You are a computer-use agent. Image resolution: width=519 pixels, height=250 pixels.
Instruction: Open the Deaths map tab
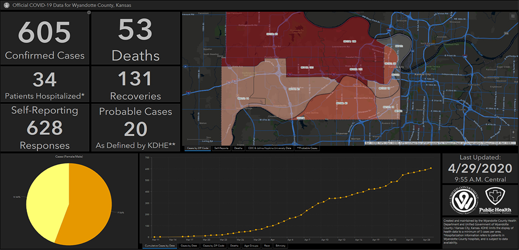click(238, 148)
